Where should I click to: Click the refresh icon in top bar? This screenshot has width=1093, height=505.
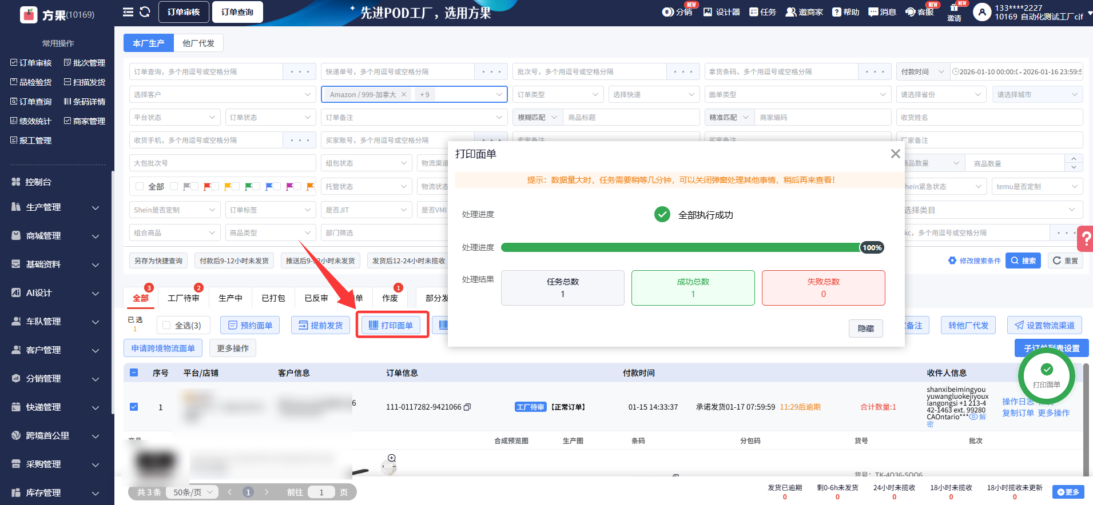click(x=145, y=12)
